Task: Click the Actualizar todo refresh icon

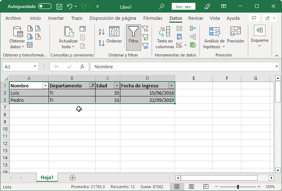Action: [68, 38]
